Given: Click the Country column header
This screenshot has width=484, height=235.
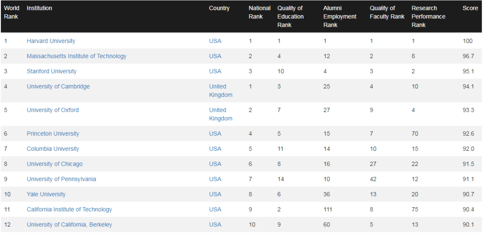Looking at the screenshot, I should click(x=219, y=9).
